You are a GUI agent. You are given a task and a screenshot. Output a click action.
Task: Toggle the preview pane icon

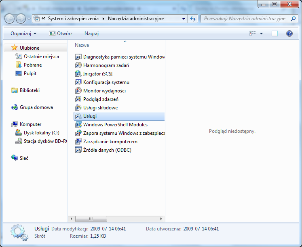point(275,33)
